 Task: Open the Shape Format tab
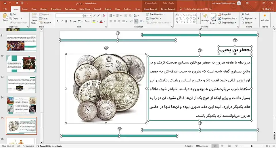[x=150, y=9]
